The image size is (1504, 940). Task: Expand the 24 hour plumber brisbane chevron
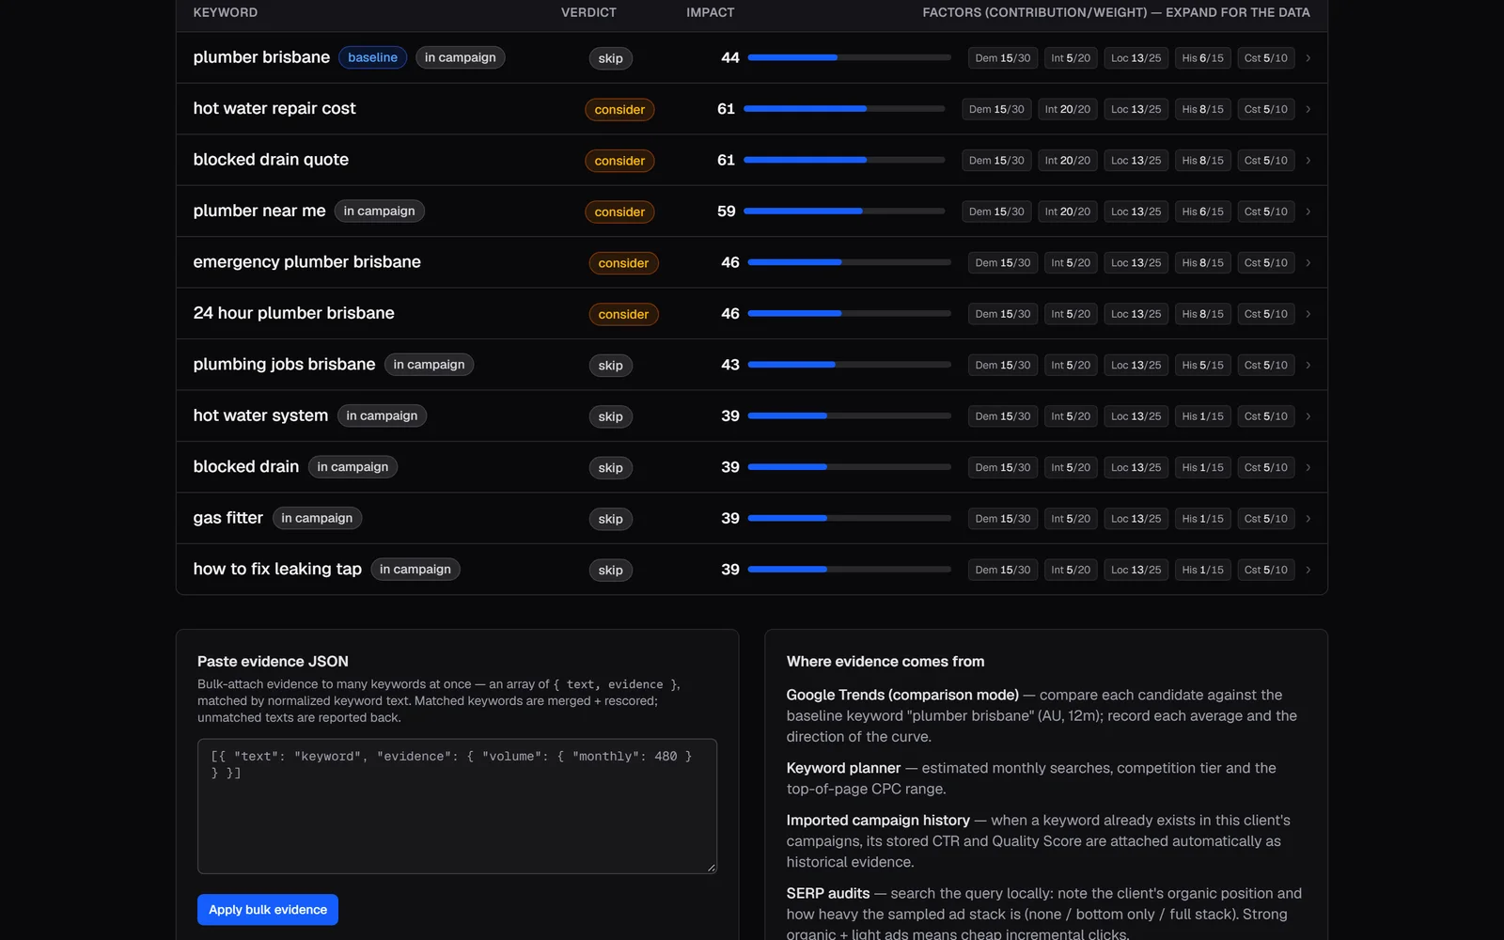(x=1308, y=314)
